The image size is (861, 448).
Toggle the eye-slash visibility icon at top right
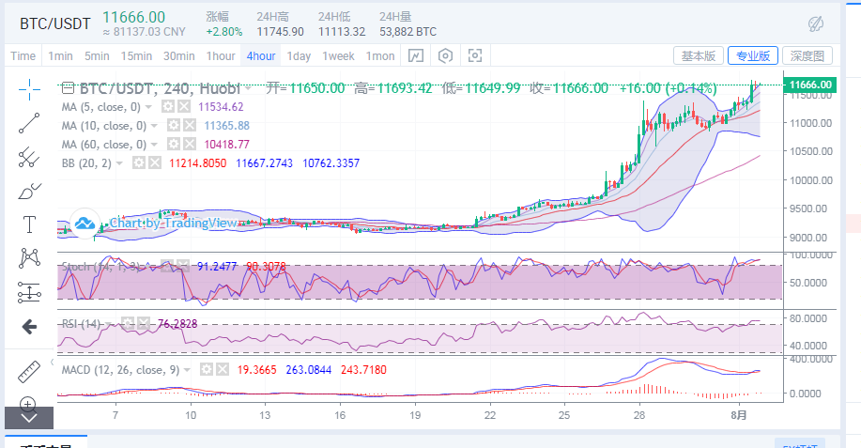(816, 23)
